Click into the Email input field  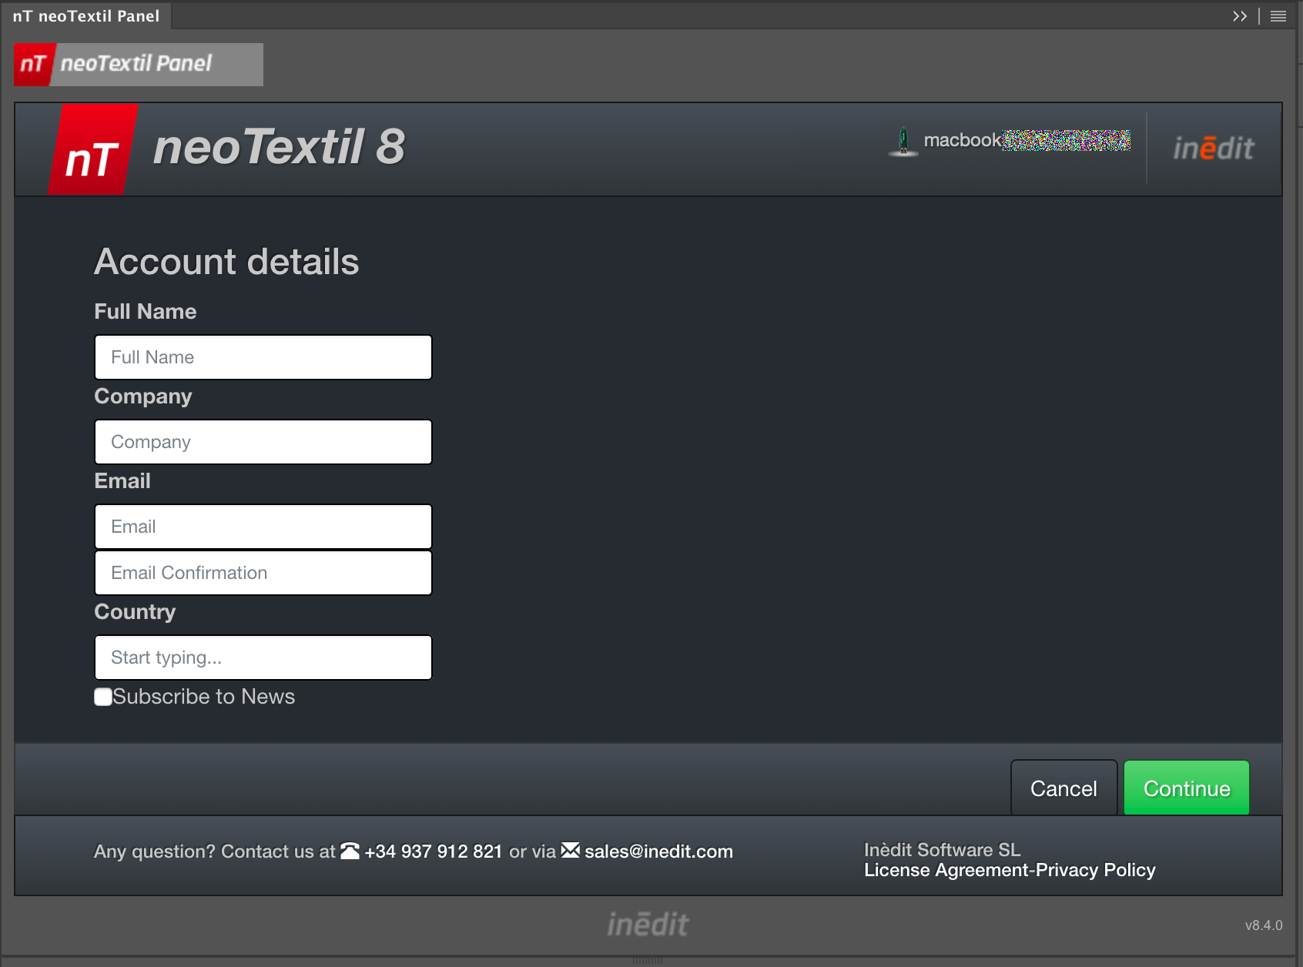click(x=263, y=527)
